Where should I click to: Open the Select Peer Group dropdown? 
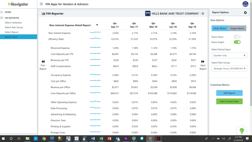[229, 68]
